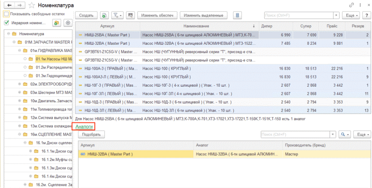The image size is (372, 188).
Task: Open the Аналоги link
Action: pos(84,127)
